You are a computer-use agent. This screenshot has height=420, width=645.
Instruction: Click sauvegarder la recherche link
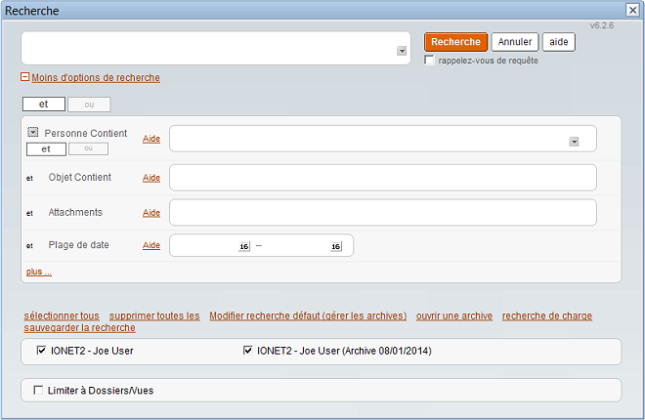pyautogui.click(x=79, y=328)
